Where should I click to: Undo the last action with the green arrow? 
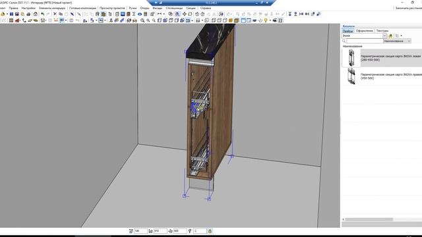[x=42, y=14]
